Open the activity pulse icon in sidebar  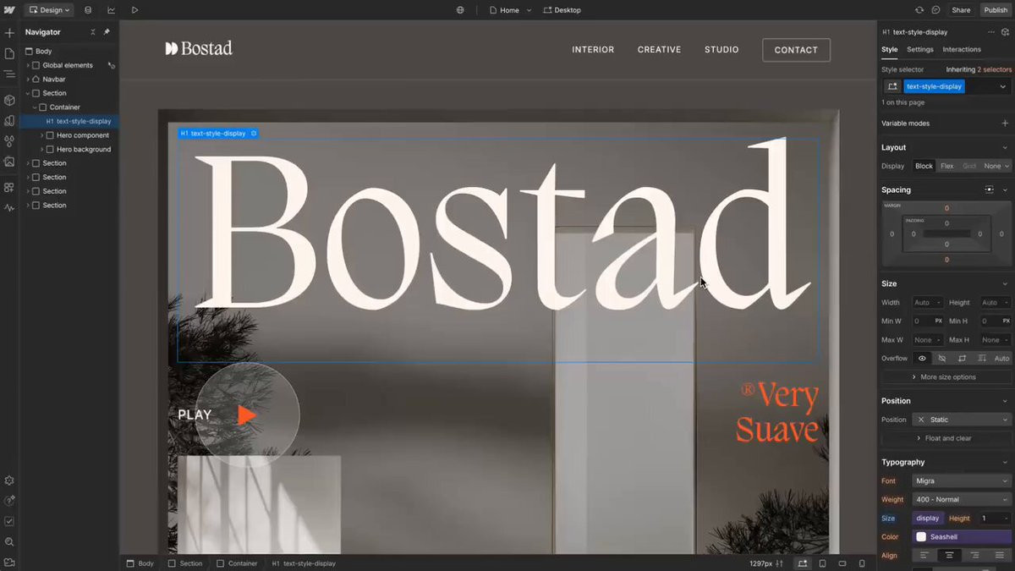click(x=9, y=207)
